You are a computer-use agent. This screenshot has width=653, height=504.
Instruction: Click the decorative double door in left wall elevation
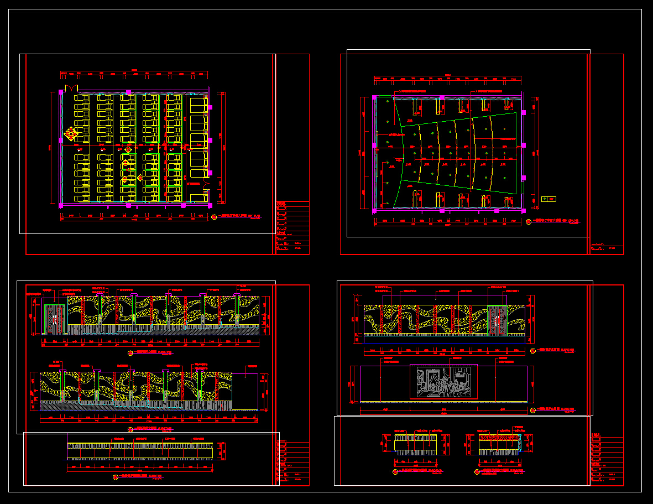tap(55, 319)
